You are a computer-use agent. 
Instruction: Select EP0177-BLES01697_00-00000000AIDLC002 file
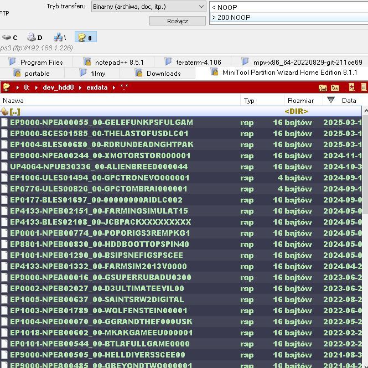tap(181, 200)
